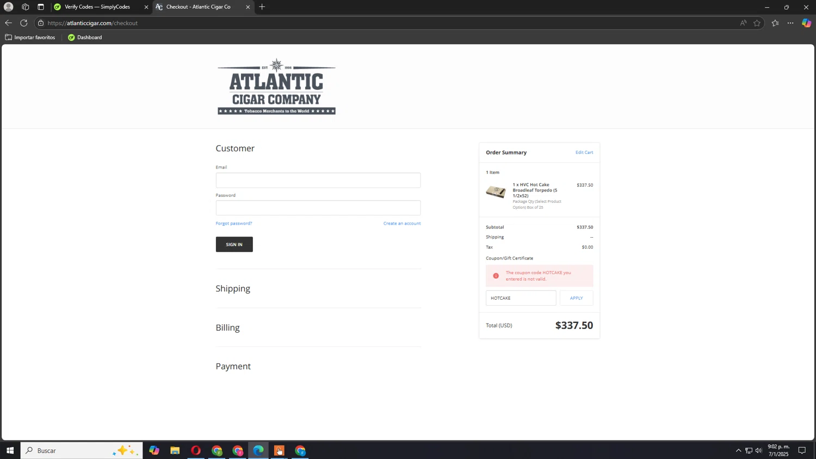The width and height of the screenshot is (816, 459).
Task: Open File Explorer from taskbar
Action: pos(175,450)
